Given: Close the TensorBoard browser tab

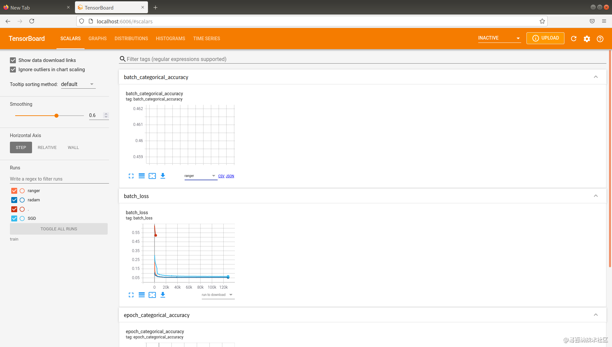Looking at the screenshot, I should tap(143, 7).
